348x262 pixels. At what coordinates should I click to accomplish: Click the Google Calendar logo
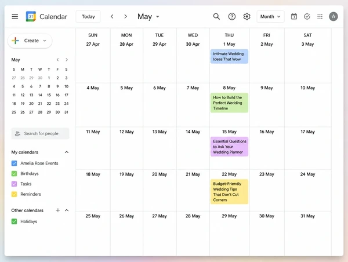point(31,16)
